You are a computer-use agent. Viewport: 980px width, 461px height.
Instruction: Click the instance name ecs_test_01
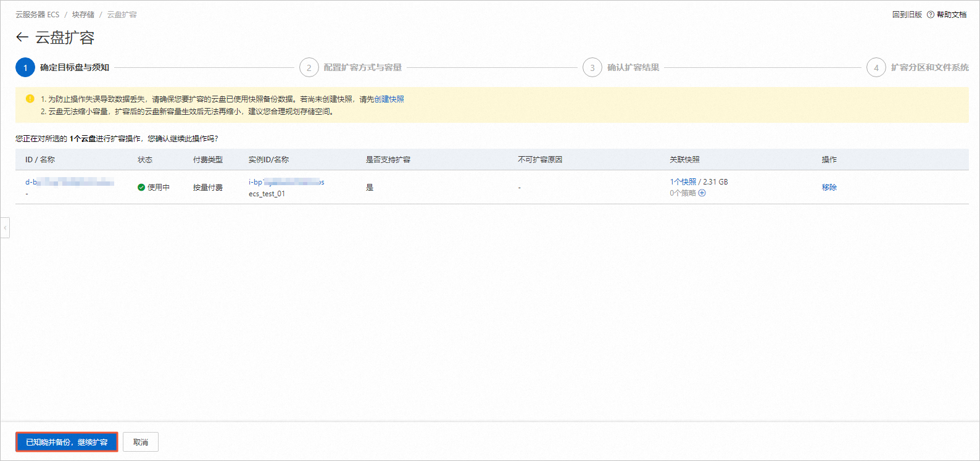click(267, 194)
